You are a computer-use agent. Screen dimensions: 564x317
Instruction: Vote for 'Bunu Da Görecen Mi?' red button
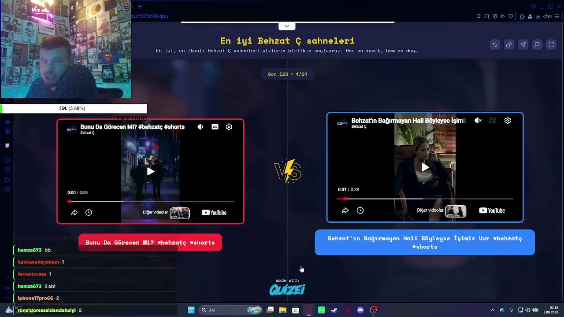tap(150, 243)
